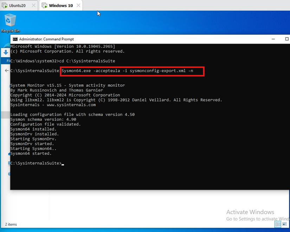Click the "Sysmon64.exe -accepteula -i" command text

click(x=94, y=71)
